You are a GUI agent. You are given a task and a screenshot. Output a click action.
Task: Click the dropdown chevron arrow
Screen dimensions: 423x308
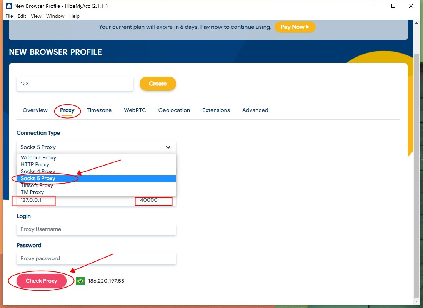point(168,147)
